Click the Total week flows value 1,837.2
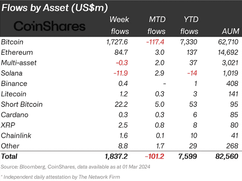The image size is (242, 181). 116,156
